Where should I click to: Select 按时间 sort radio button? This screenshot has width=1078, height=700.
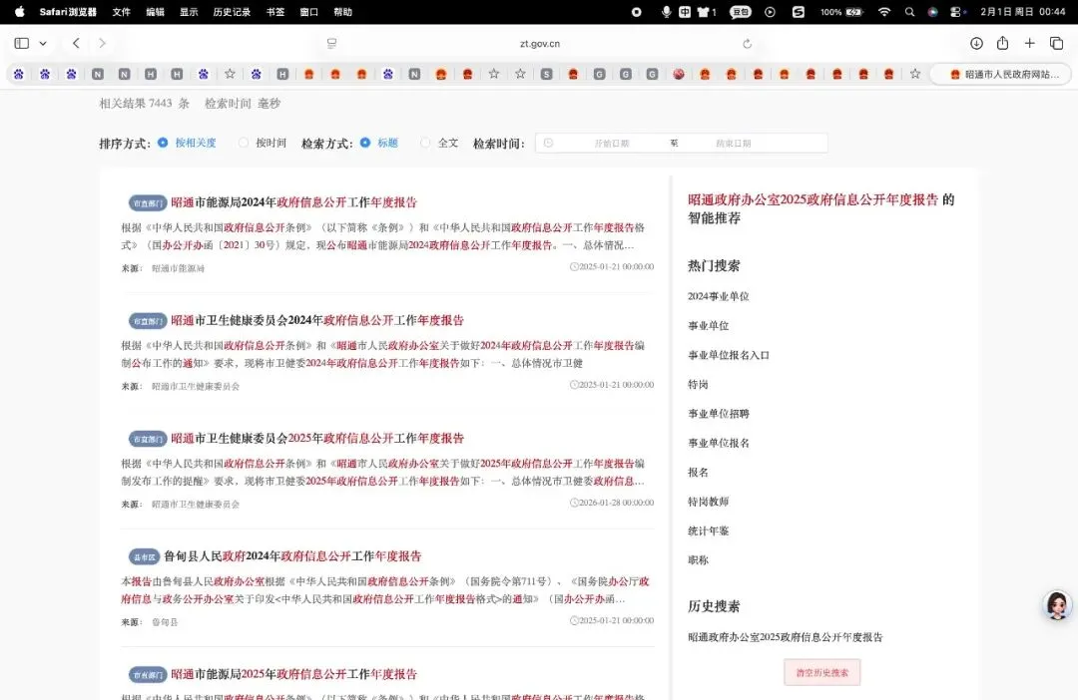(244, 143)
